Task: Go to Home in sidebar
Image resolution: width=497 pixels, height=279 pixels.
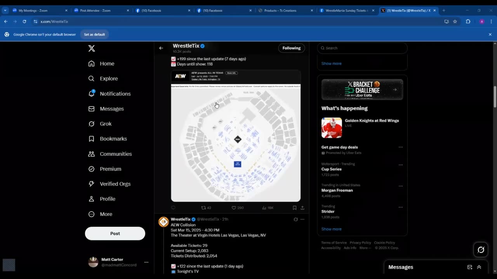Action: click(101, 64)
